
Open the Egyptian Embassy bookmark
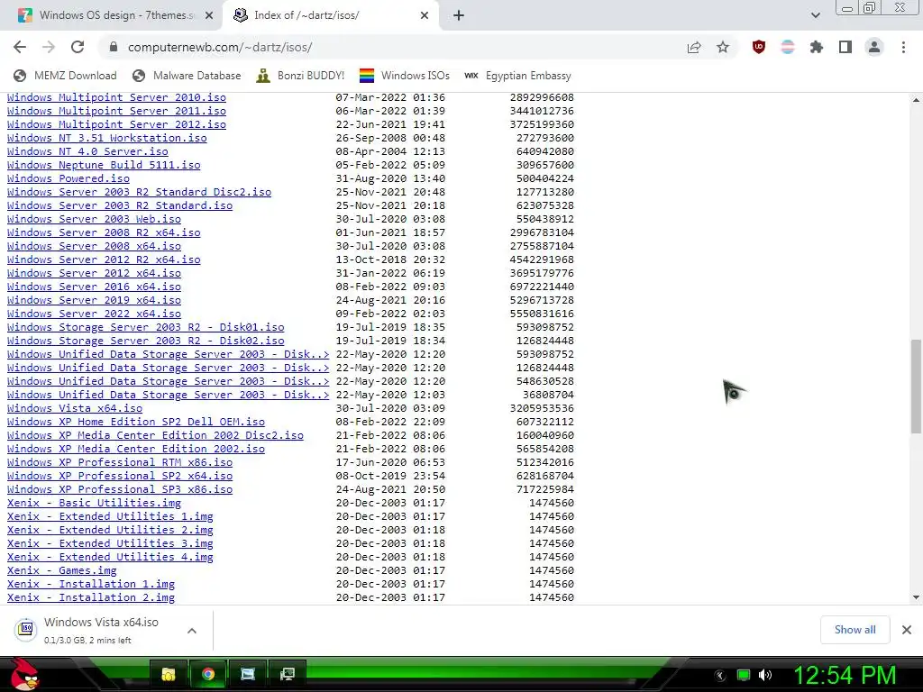[517, 76]
